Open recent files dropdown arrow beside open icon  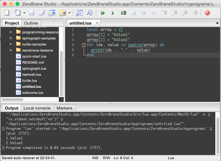(x=24, y=13)
